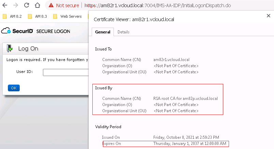Click the Expires On date Thursday, January 1, 2037

point(189,144)
